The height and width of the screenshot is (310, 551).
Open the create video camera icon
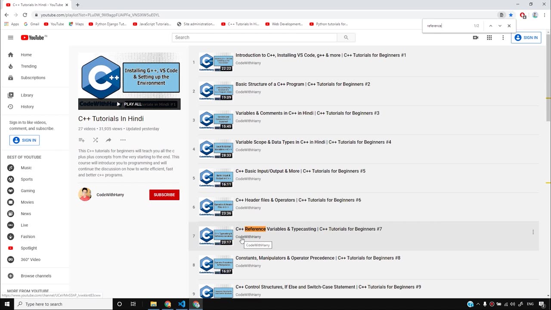tap(476, 37)
